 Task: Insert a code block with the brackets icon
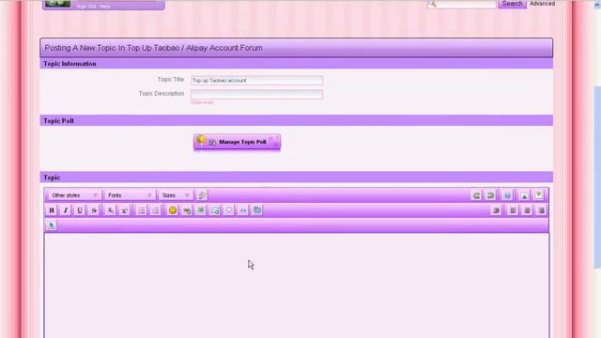click(x=243, y=210)
